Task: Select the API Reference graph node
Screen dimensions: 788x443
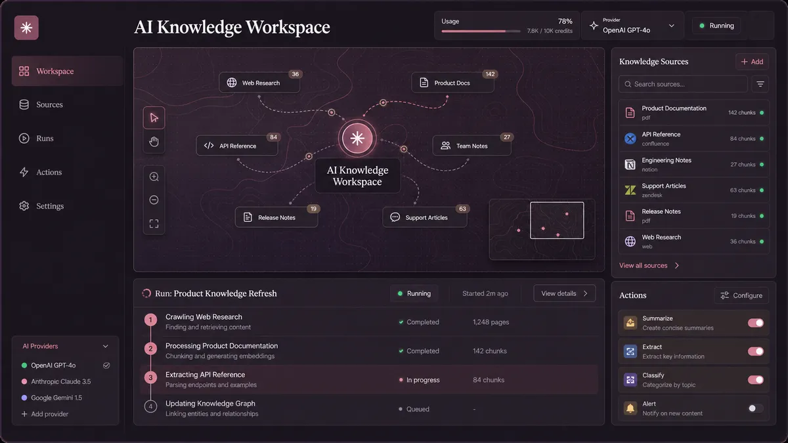Action: pos(237,146)
